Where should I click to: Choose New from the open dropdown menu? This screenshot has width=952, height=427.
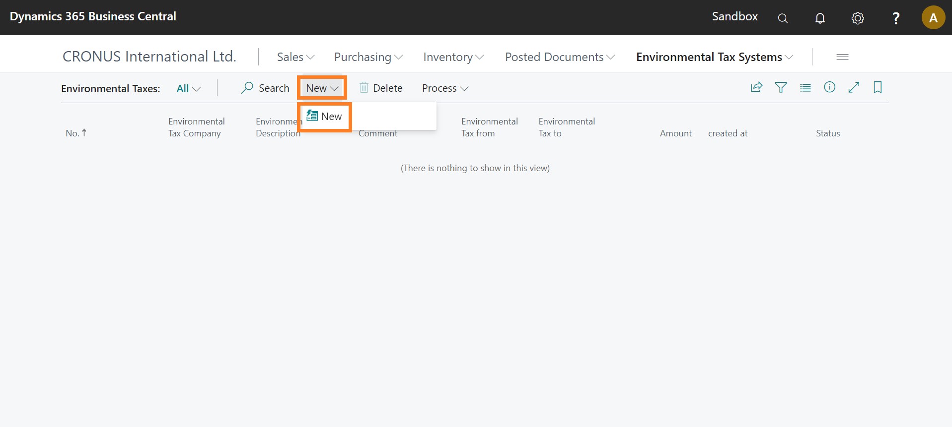pos(325,117)
